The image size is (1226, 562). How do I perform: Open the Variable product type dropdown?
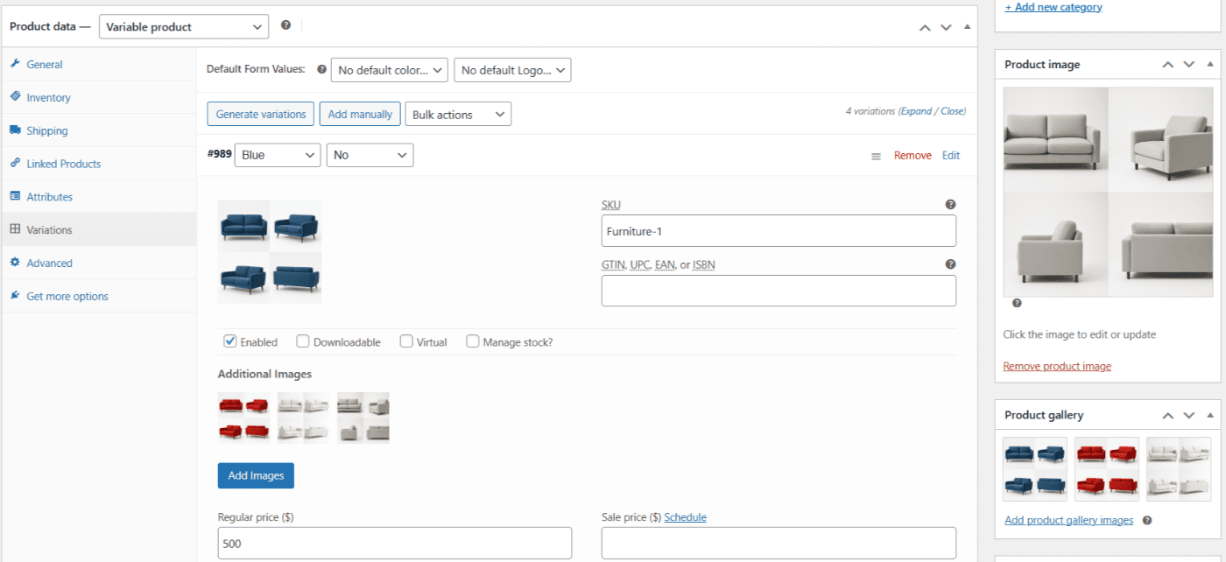[184, 27]
